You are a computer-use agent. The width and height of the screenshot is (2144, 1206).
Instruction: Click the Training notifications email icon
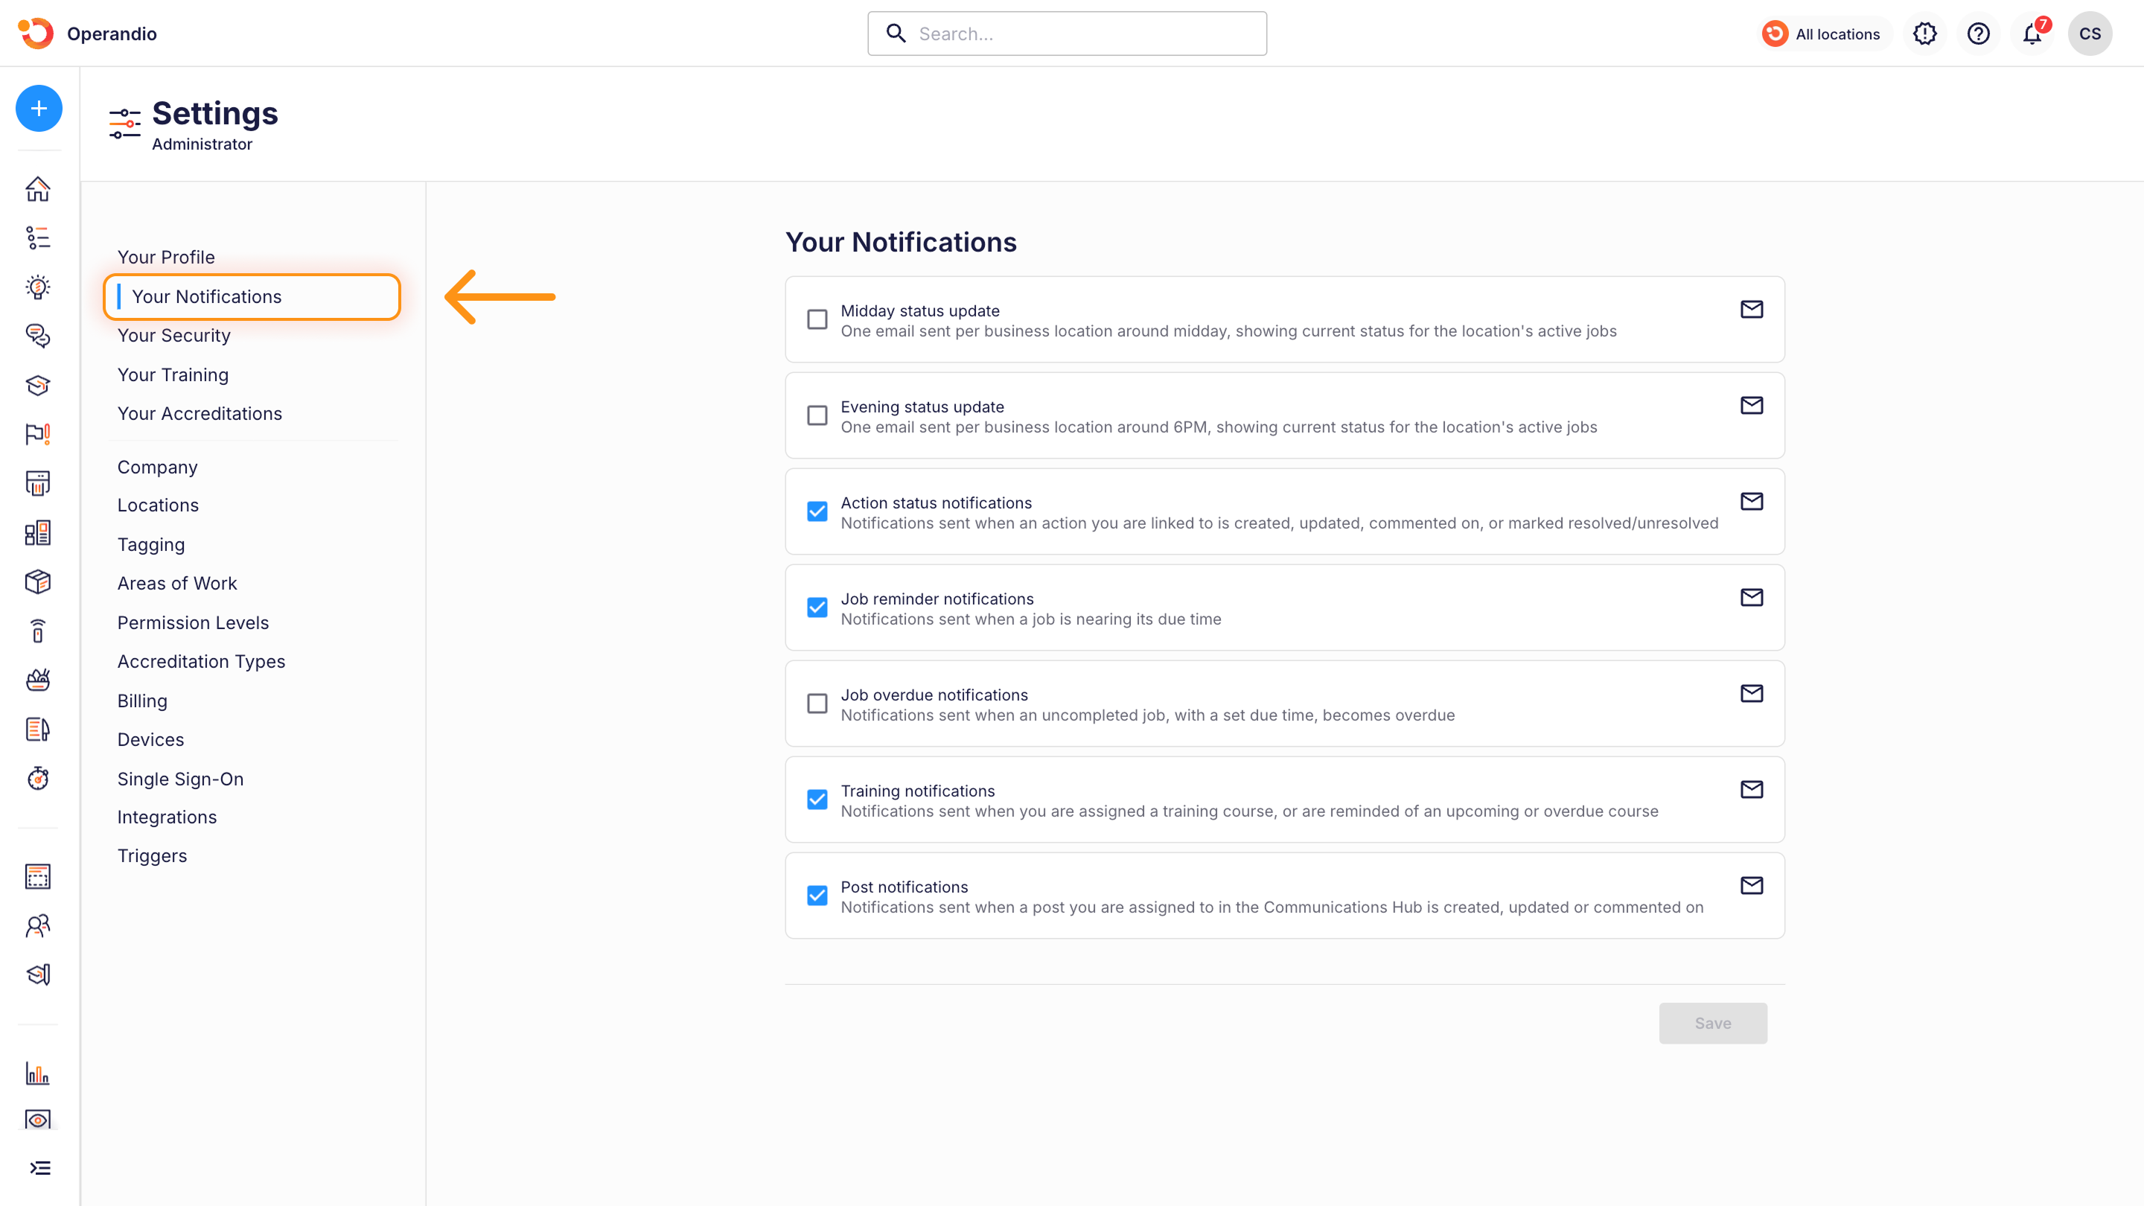(1752, 789)
